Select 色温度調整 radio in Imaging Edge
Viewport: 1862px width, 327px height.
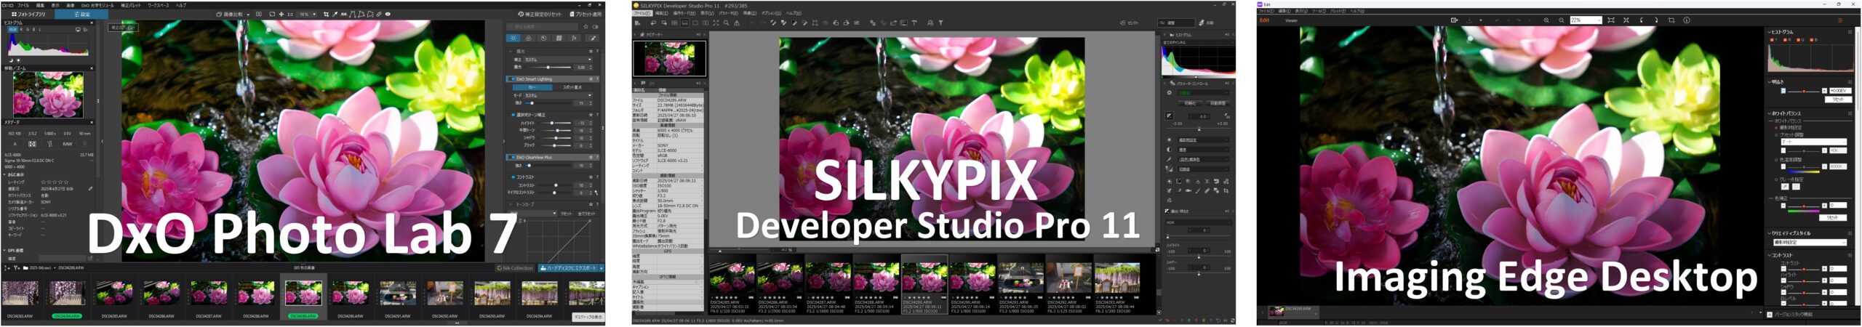click(x=1777, y=160)
